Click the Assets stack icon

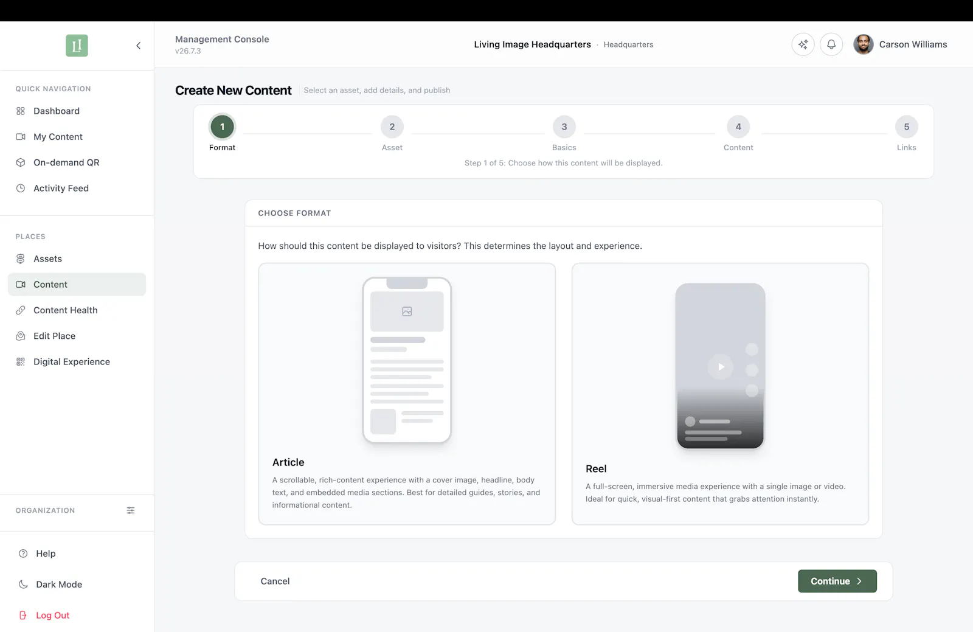coord(21,259)
